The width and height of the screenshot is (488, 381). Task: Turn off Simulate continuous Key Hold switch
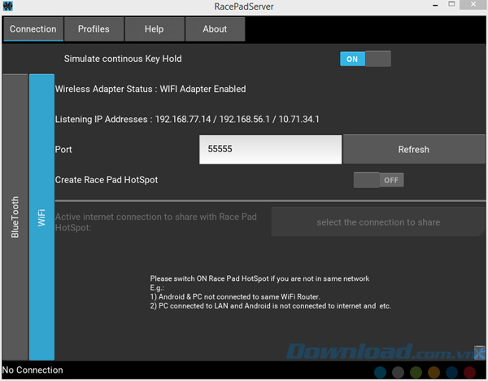pyautogui.click(x=365, y=59)
